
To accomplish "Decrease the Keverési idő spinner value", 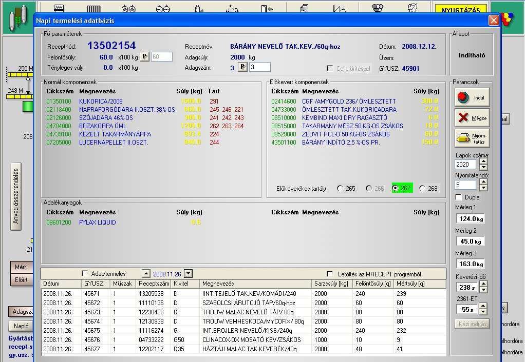I will pos(483,290).
